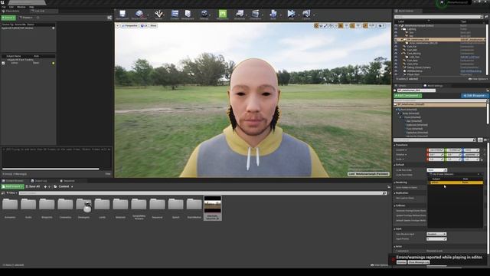Open the Cinematics folder in Content Browser

click(x=65, y=208)
